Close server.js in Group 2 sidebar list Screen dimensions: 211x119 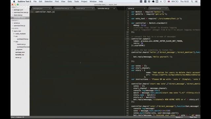coord(13,23)
